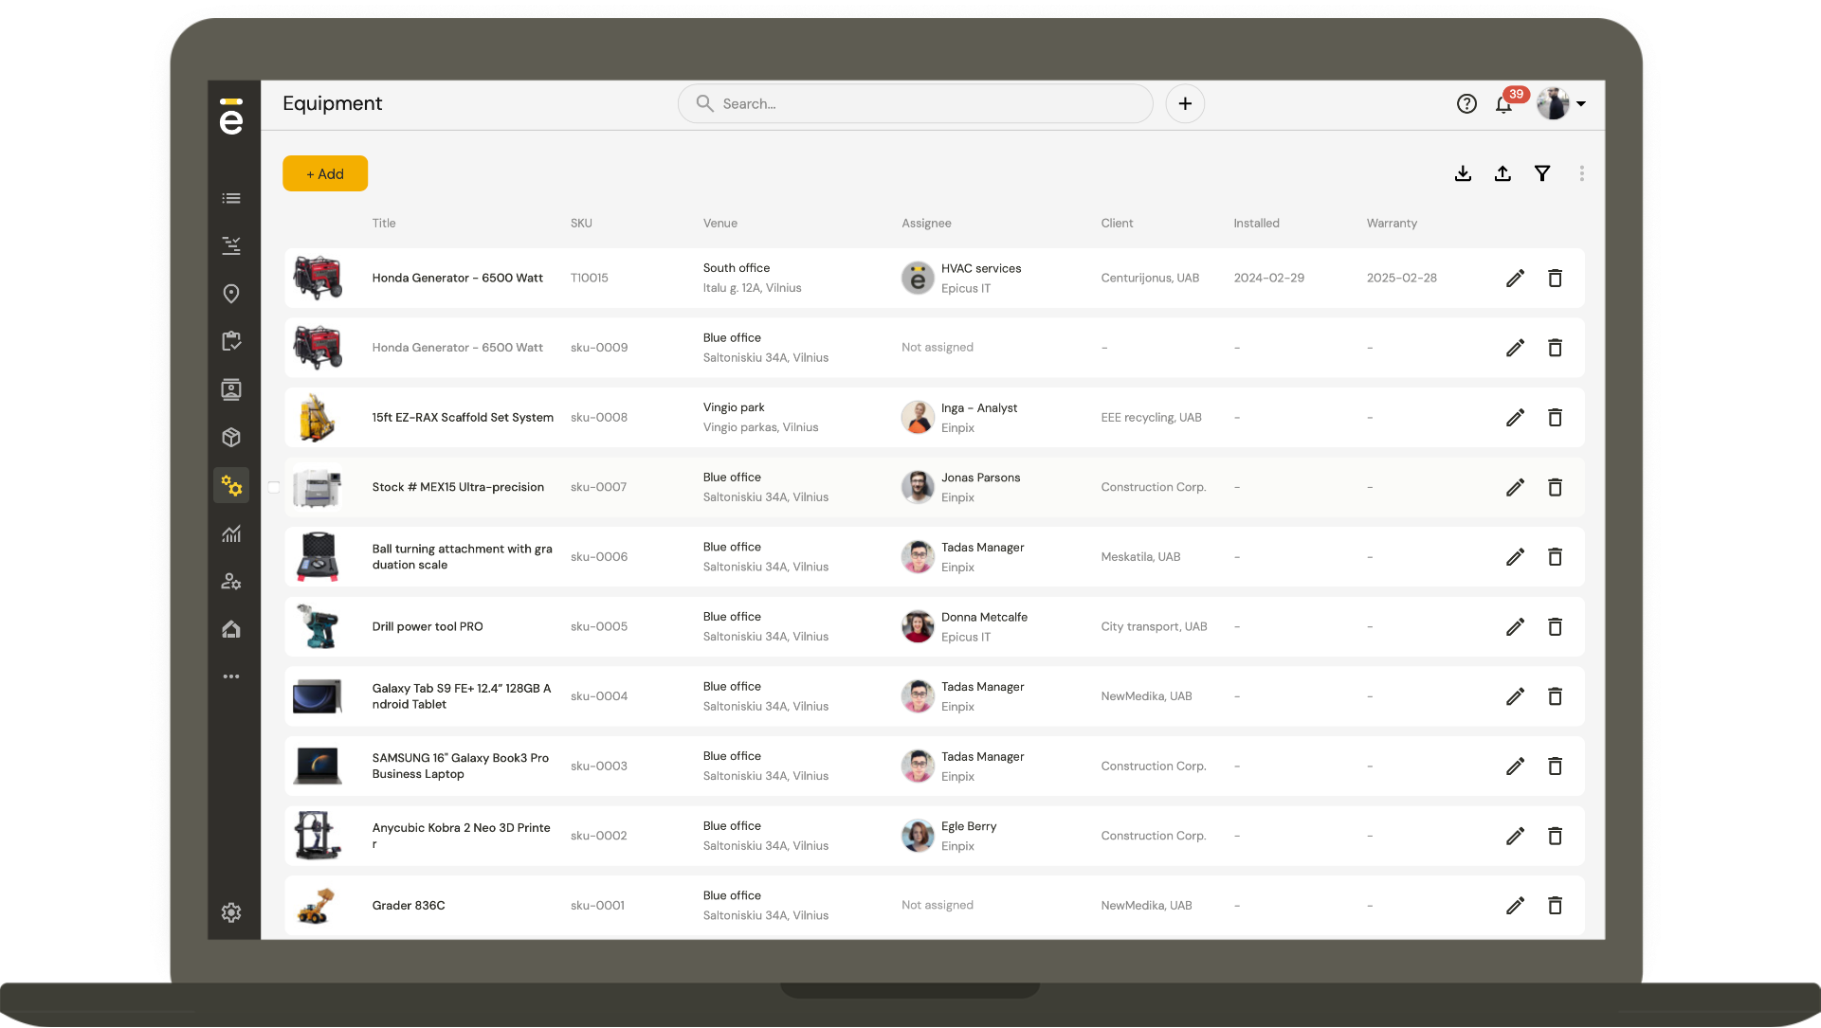Image resolution: width=1821 pixels, height=1028 pixels.
Task: Open the analytics chart sidebar icon
Action: (x=231, y=533)
